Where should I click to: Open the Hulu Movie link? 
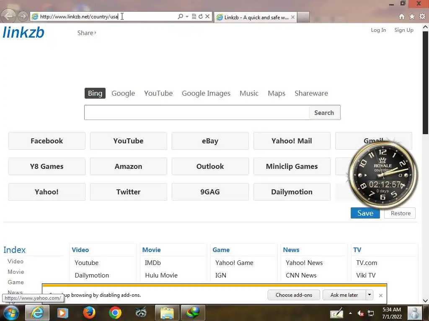click(x=161, y=275)
